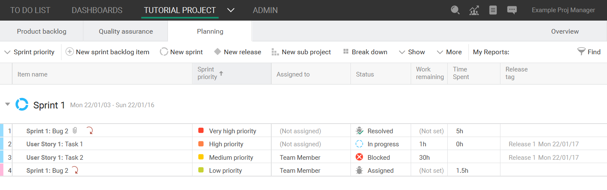Click the Blocked status icon on Task 2

click(359, 157)
